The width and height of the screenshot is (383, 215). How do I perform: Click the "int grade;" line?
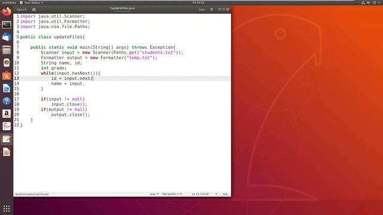point(53,68)
